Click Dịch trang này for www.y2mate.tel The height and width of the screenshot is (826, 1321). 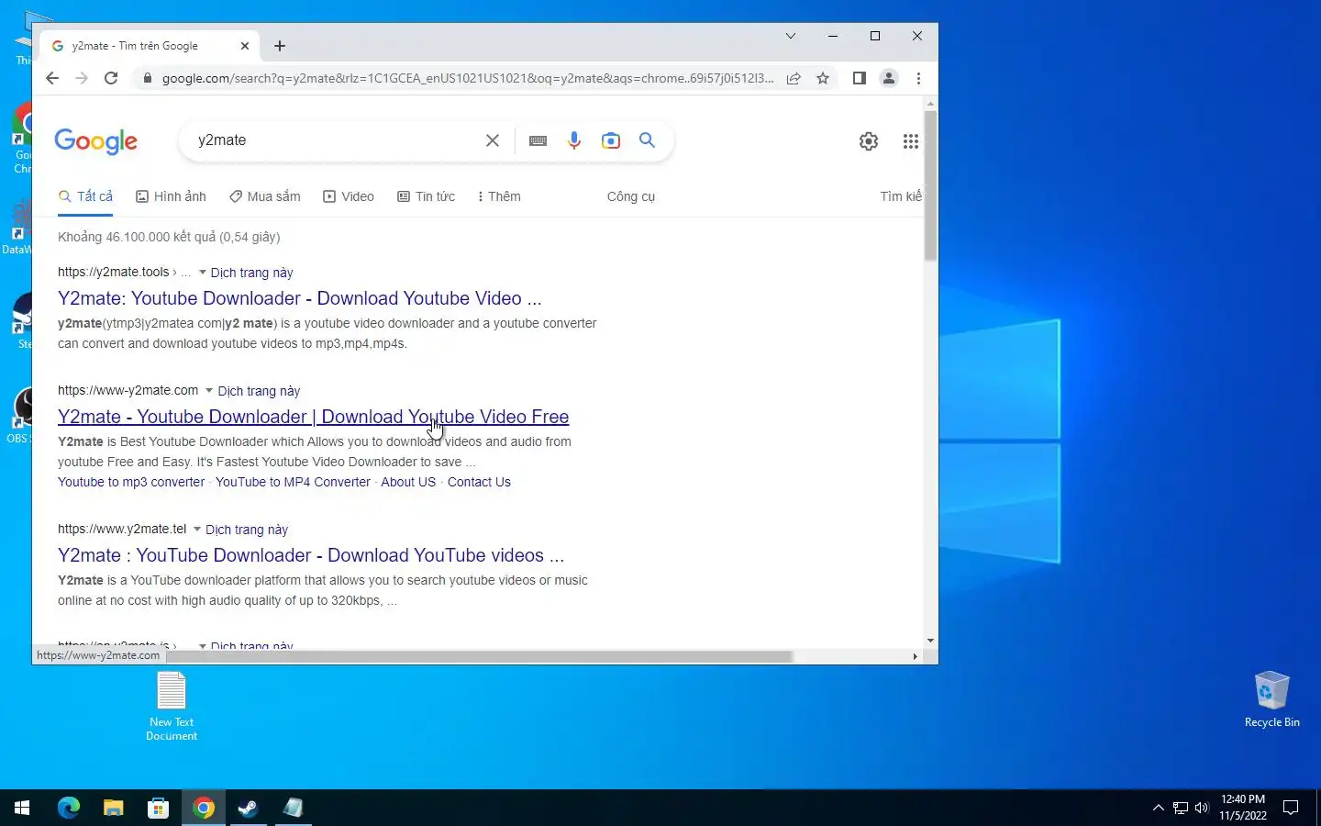(x=247, y=530)
